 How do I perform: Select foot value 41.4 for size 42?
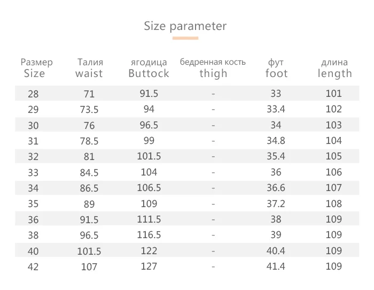tap(276, 266)
